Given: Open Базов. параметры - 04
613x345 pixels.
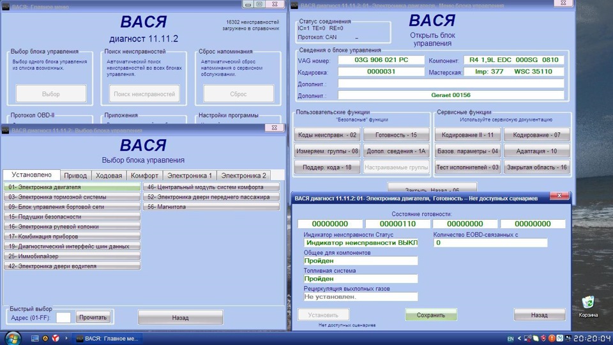Looking at the screenshot, I should pos(467,151).
